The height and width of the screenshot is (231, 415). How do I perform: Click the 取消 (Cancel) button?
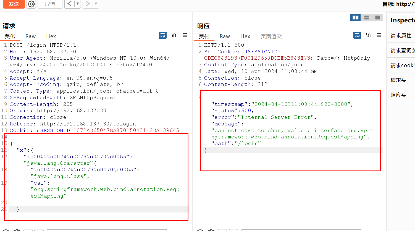click(50, 4)
